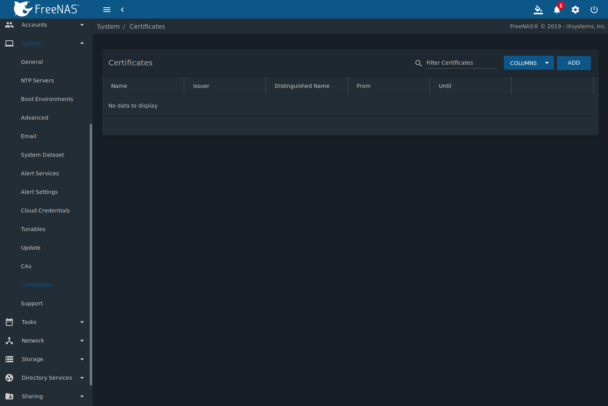Click the Accounts people icon
The height and width of the screenshot is (406, 608).
[9, 25]
